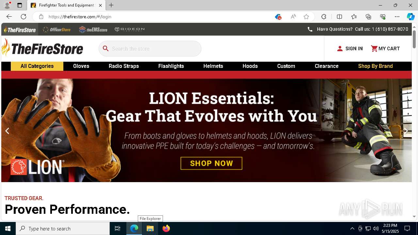
Task: Open the OfficerStore logo link
Action: 56,29
